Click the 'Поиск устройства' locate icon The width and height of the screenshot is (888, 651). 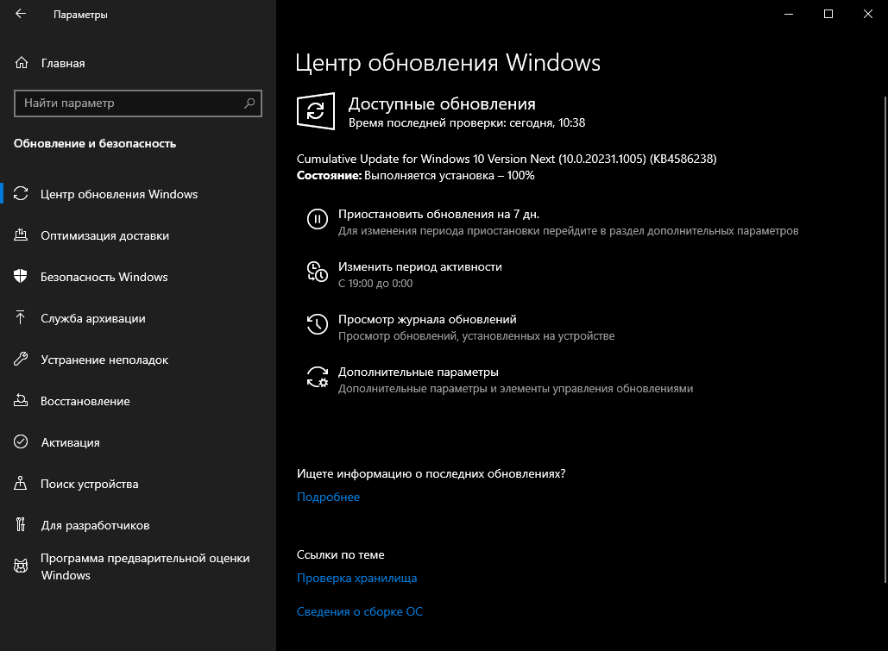[x=20, y=484]
